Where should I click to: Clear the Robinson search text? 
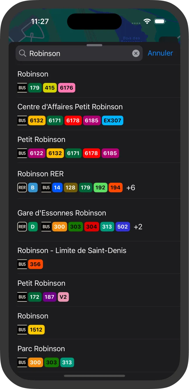tap(136, 53)
